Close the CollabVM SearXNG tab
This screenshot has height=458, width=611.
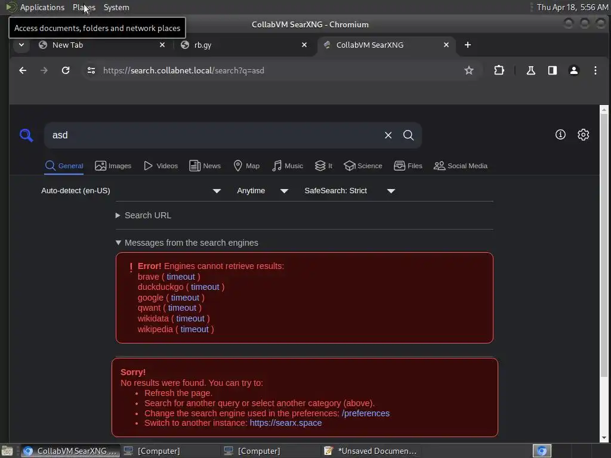(446, 45)
